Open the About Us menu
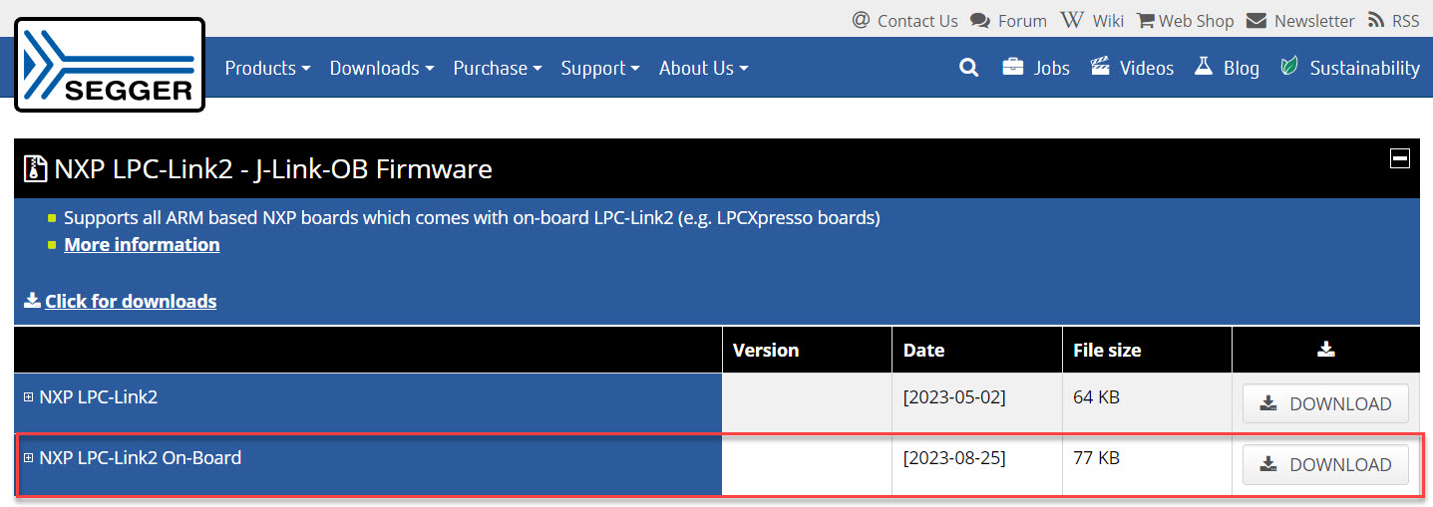 point(703,68)
